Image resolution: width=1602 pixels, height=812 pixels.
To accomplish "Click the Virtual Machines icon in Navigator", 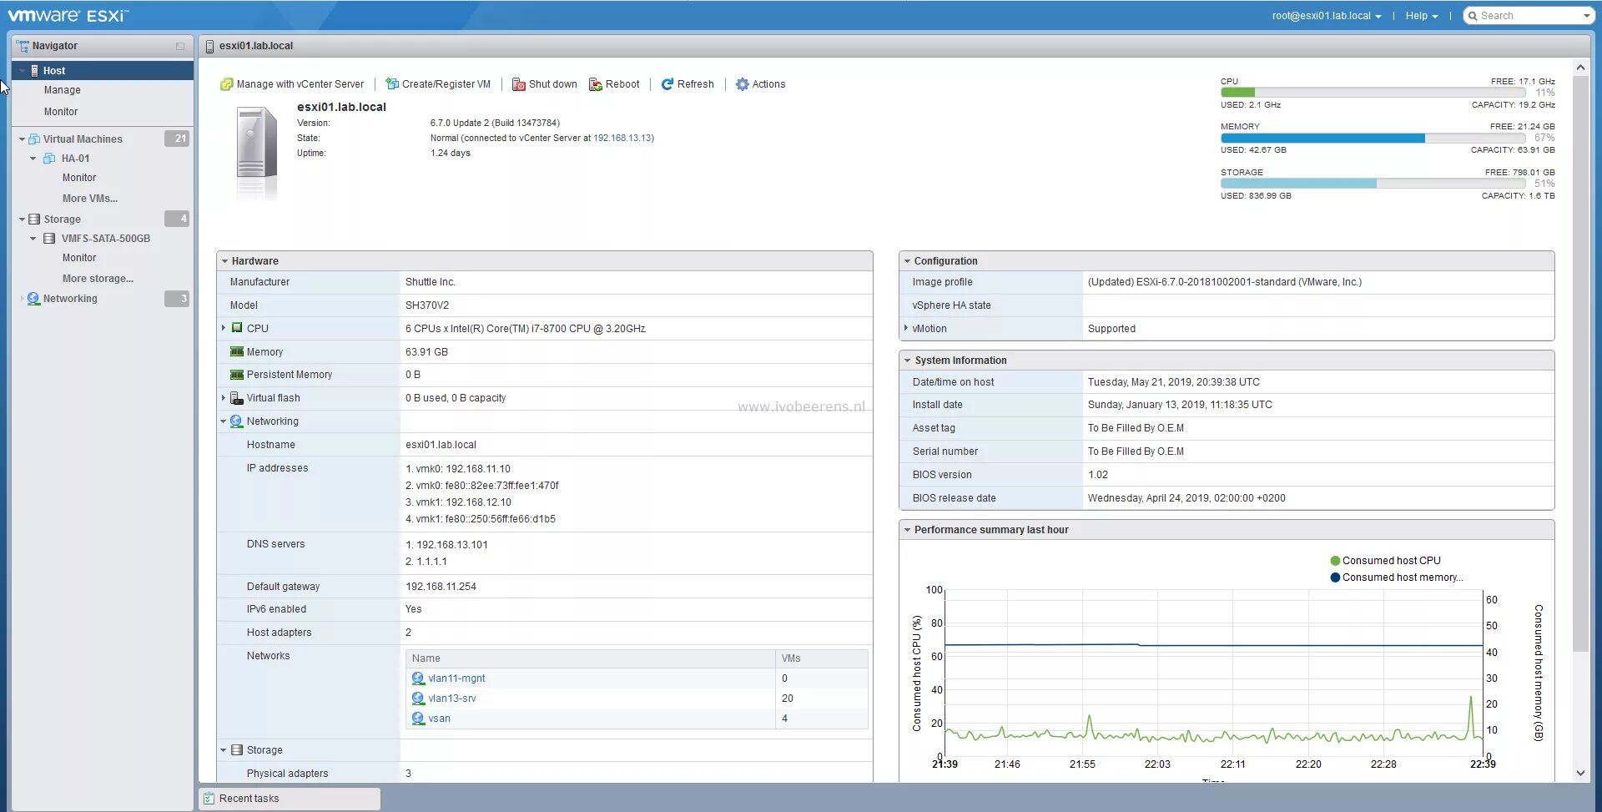I will pos(34,139).
